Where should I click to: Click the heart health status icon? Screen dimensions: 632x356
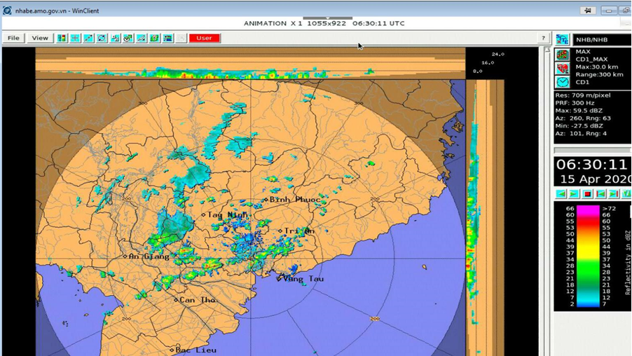coord(563,69)
